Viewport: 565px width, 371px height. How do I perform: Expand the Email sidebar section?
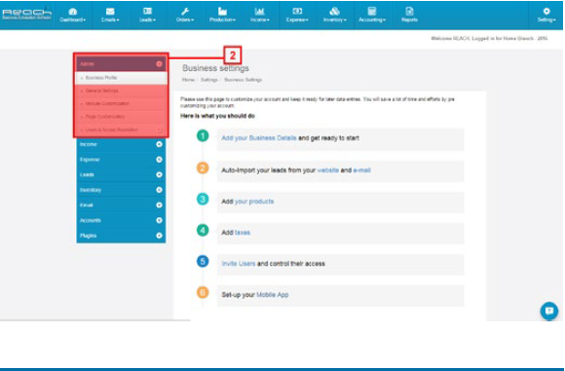click(x=121, y=204)
